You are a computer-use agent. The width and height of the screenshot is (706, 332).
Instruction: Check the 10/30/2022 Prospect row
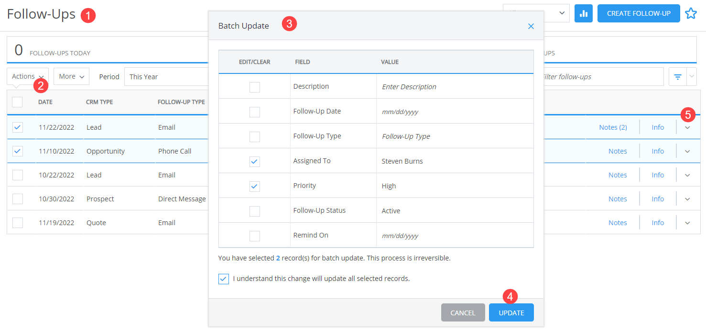(x=18, y=199)
